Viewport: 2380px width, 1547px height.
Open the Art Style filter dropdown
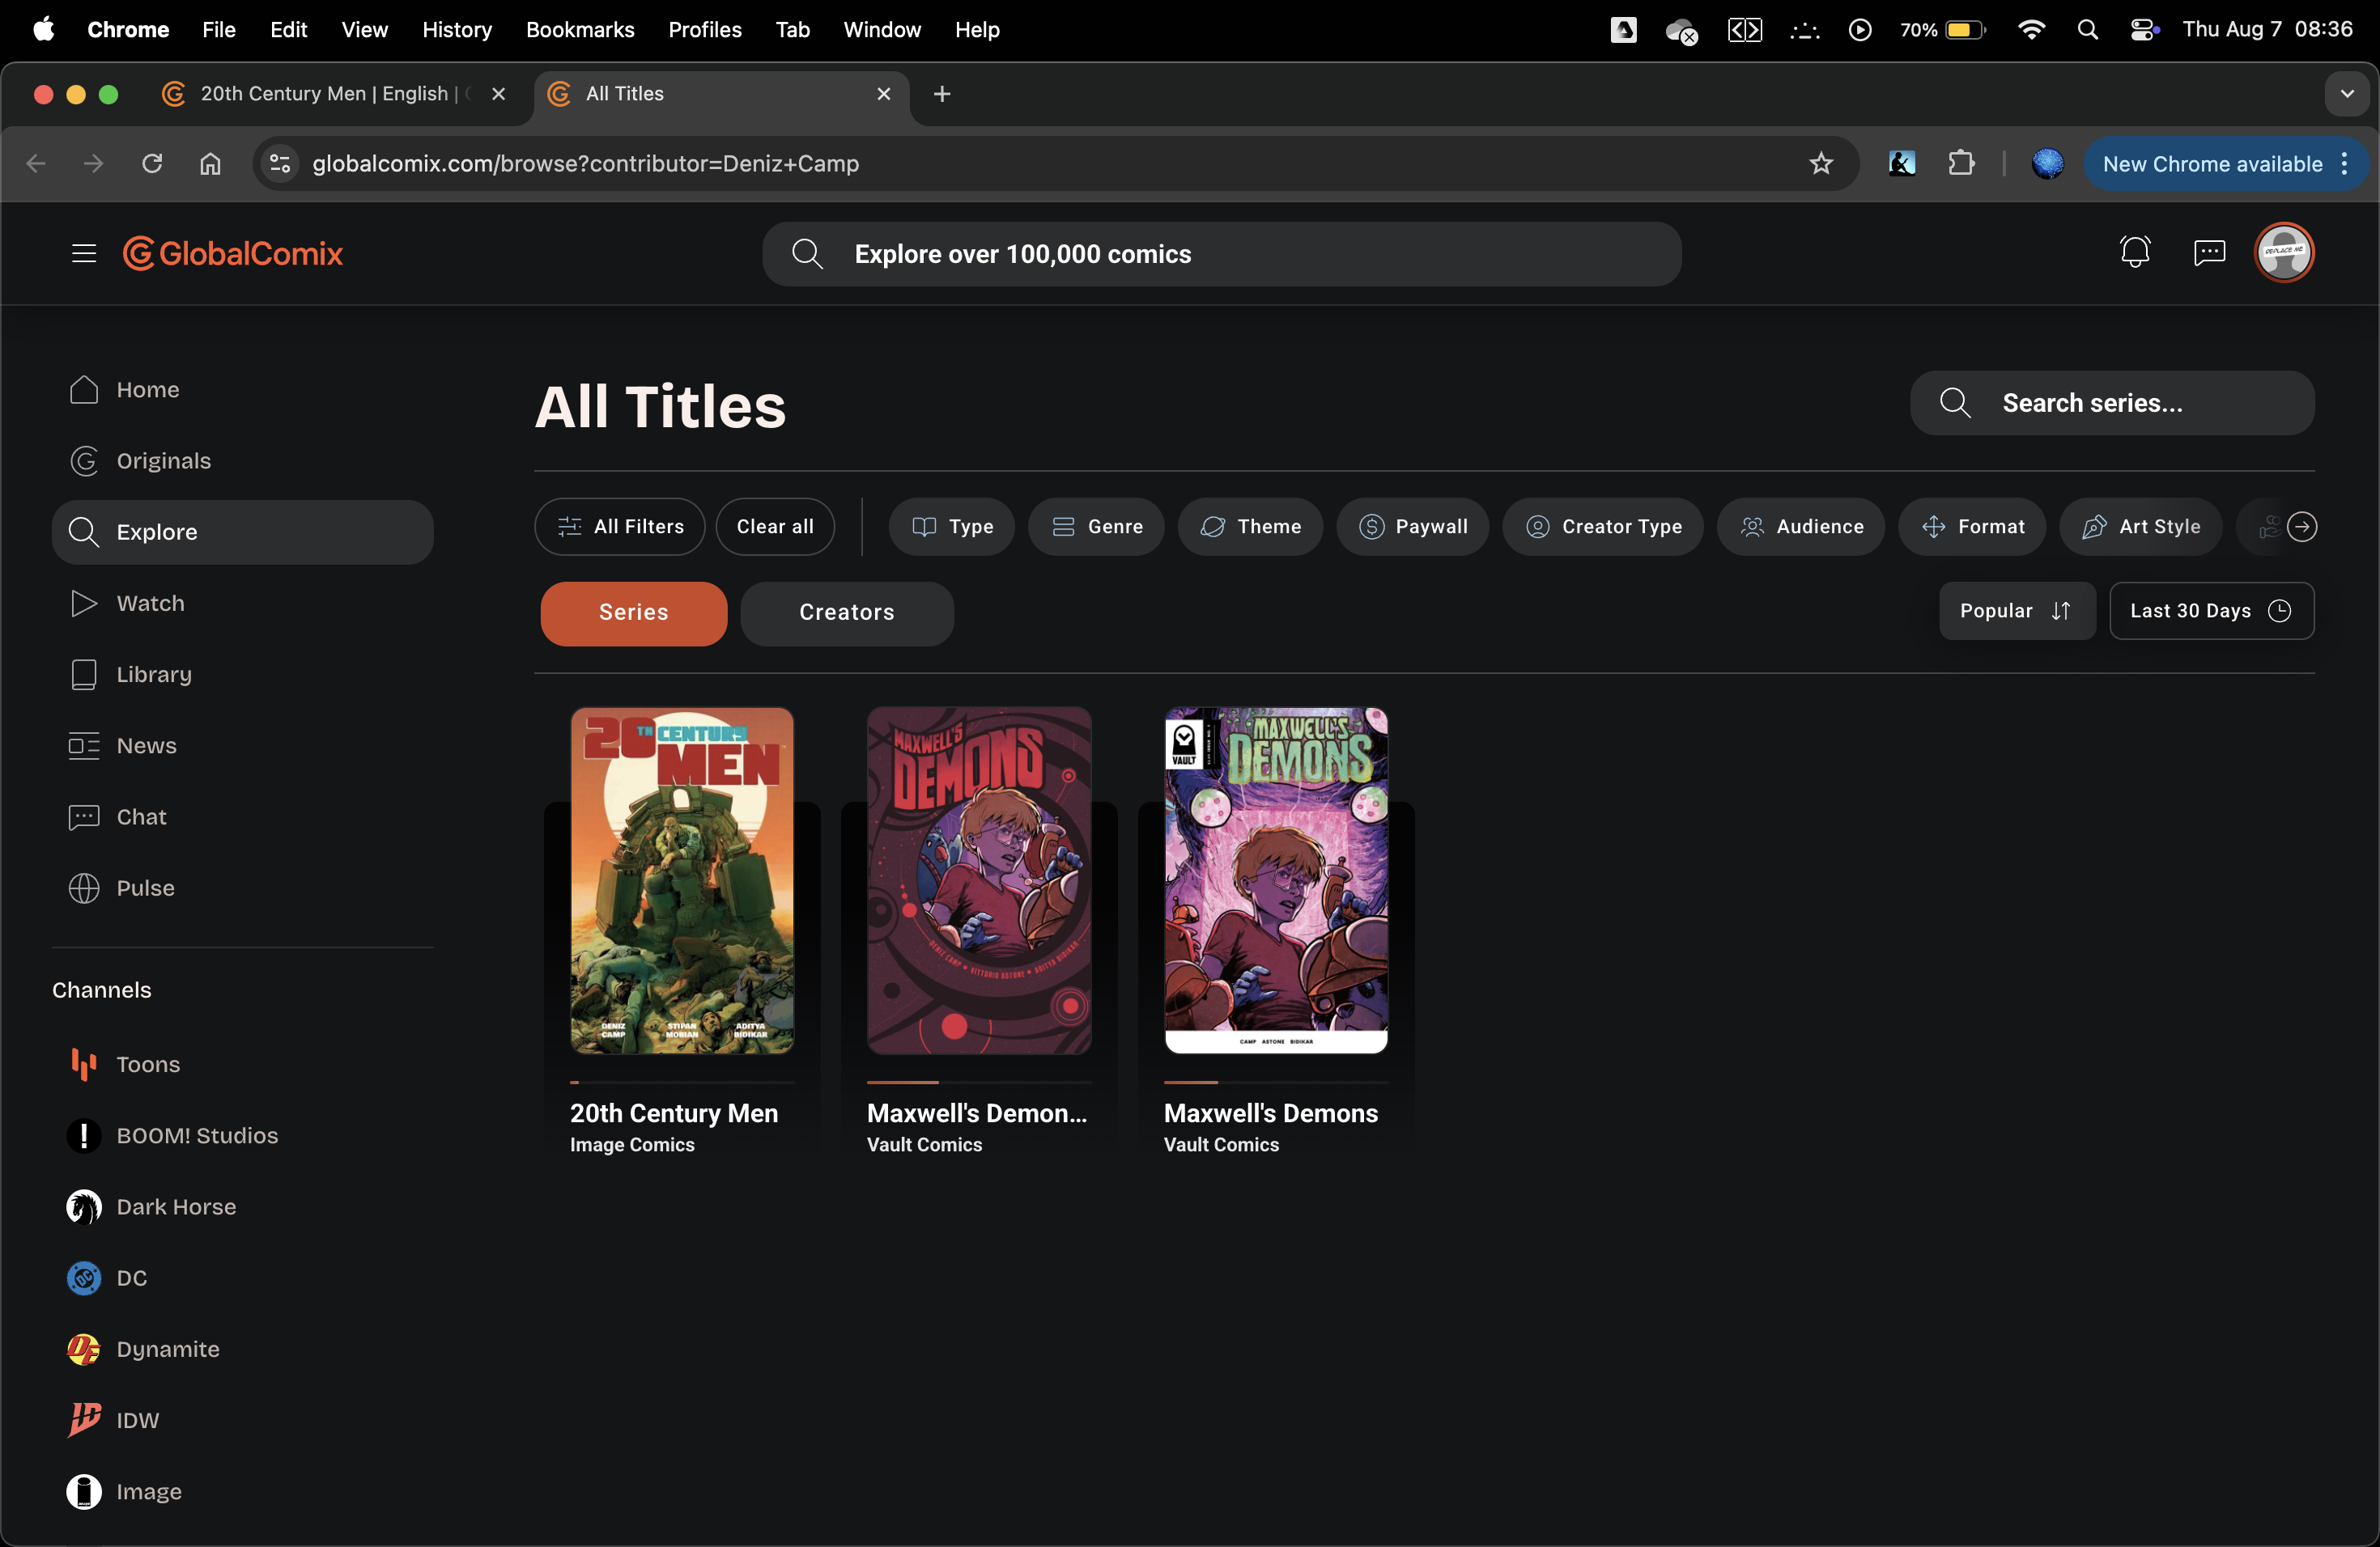click(2140, 527)
